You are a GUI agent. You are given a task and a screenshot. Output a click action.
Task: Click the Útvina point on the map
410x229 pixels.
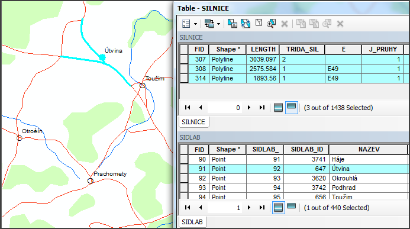pos(102,57)
